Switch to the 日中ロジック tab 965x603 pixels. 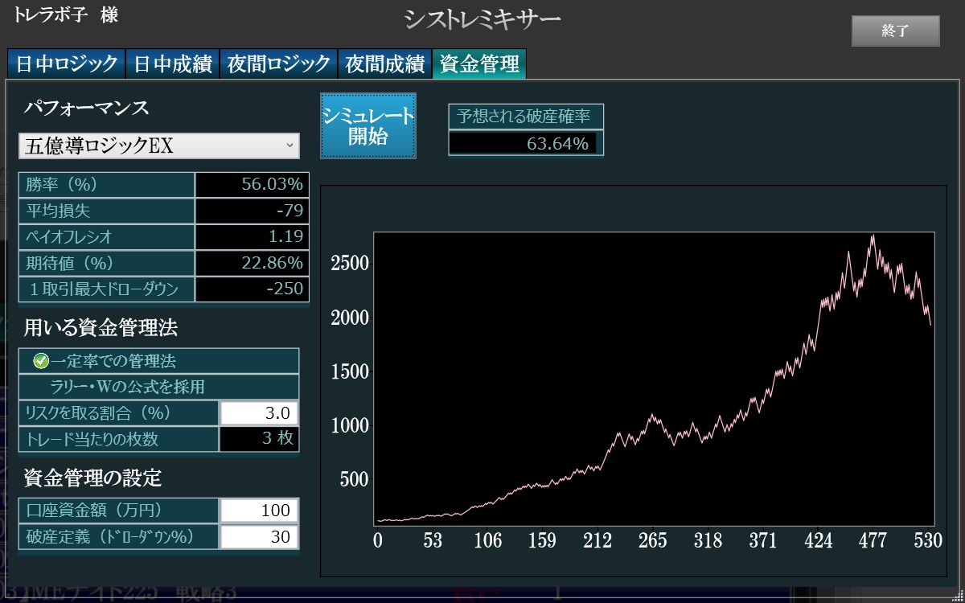pos(66,64)
